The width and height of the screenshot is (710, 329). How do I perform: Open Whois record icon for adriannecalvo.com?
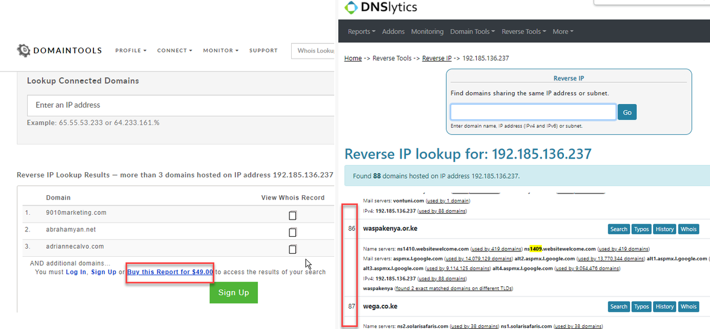click(x=292, y=249)
